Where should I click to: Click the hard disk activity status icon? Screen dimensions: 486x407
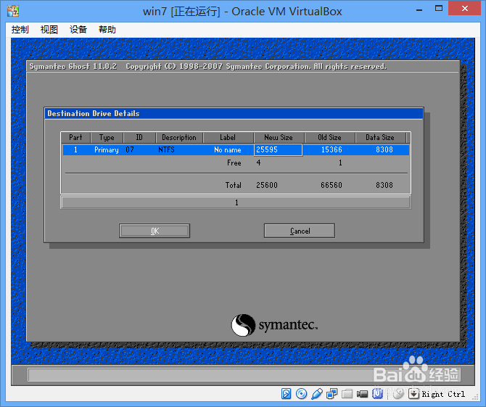click(x=286, y=394)
